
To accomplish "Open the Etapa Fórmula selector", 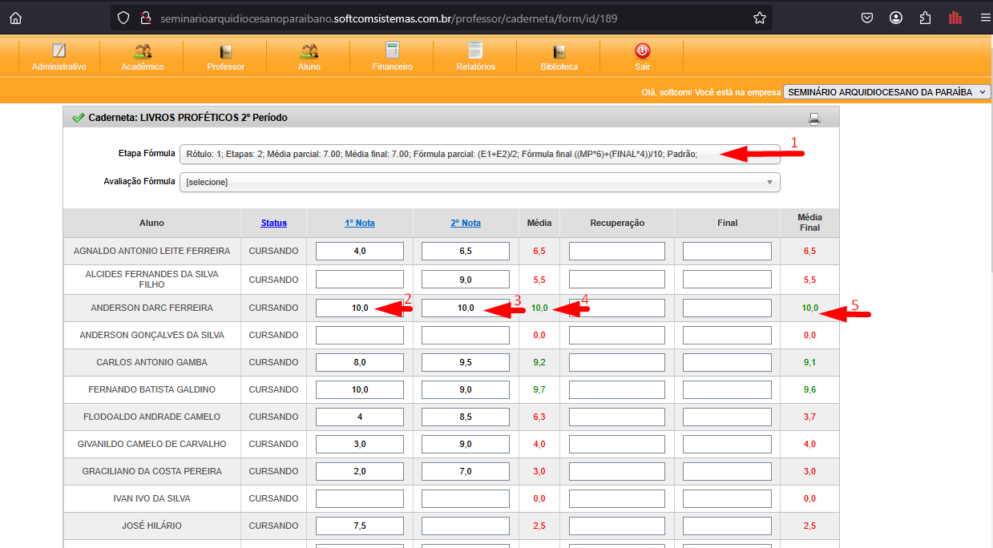I will point(479,154).
